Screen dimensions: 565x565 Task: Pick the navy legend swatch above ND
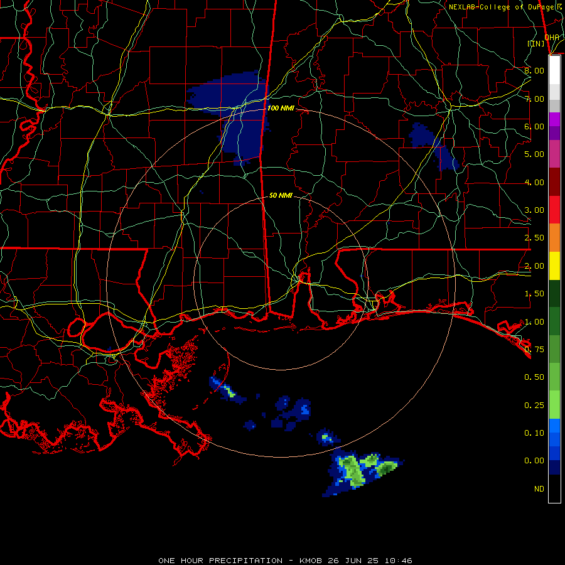click(x=554, y=468)
